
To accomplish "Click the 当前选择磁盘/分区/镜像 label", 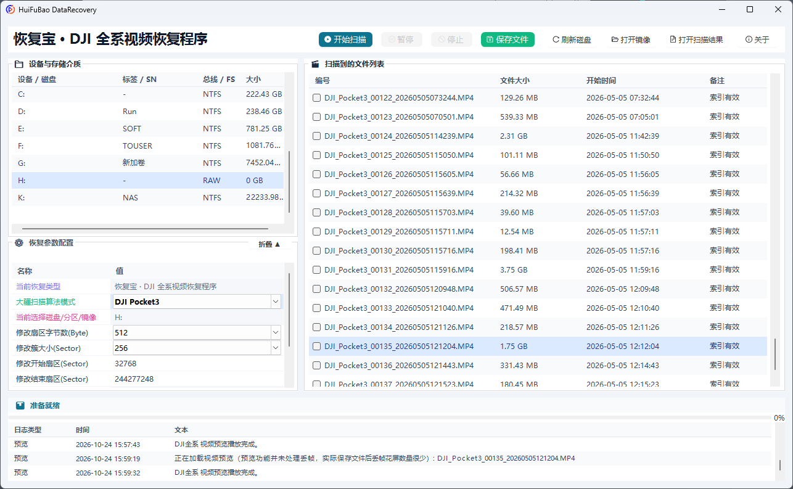I will point(56,317).
